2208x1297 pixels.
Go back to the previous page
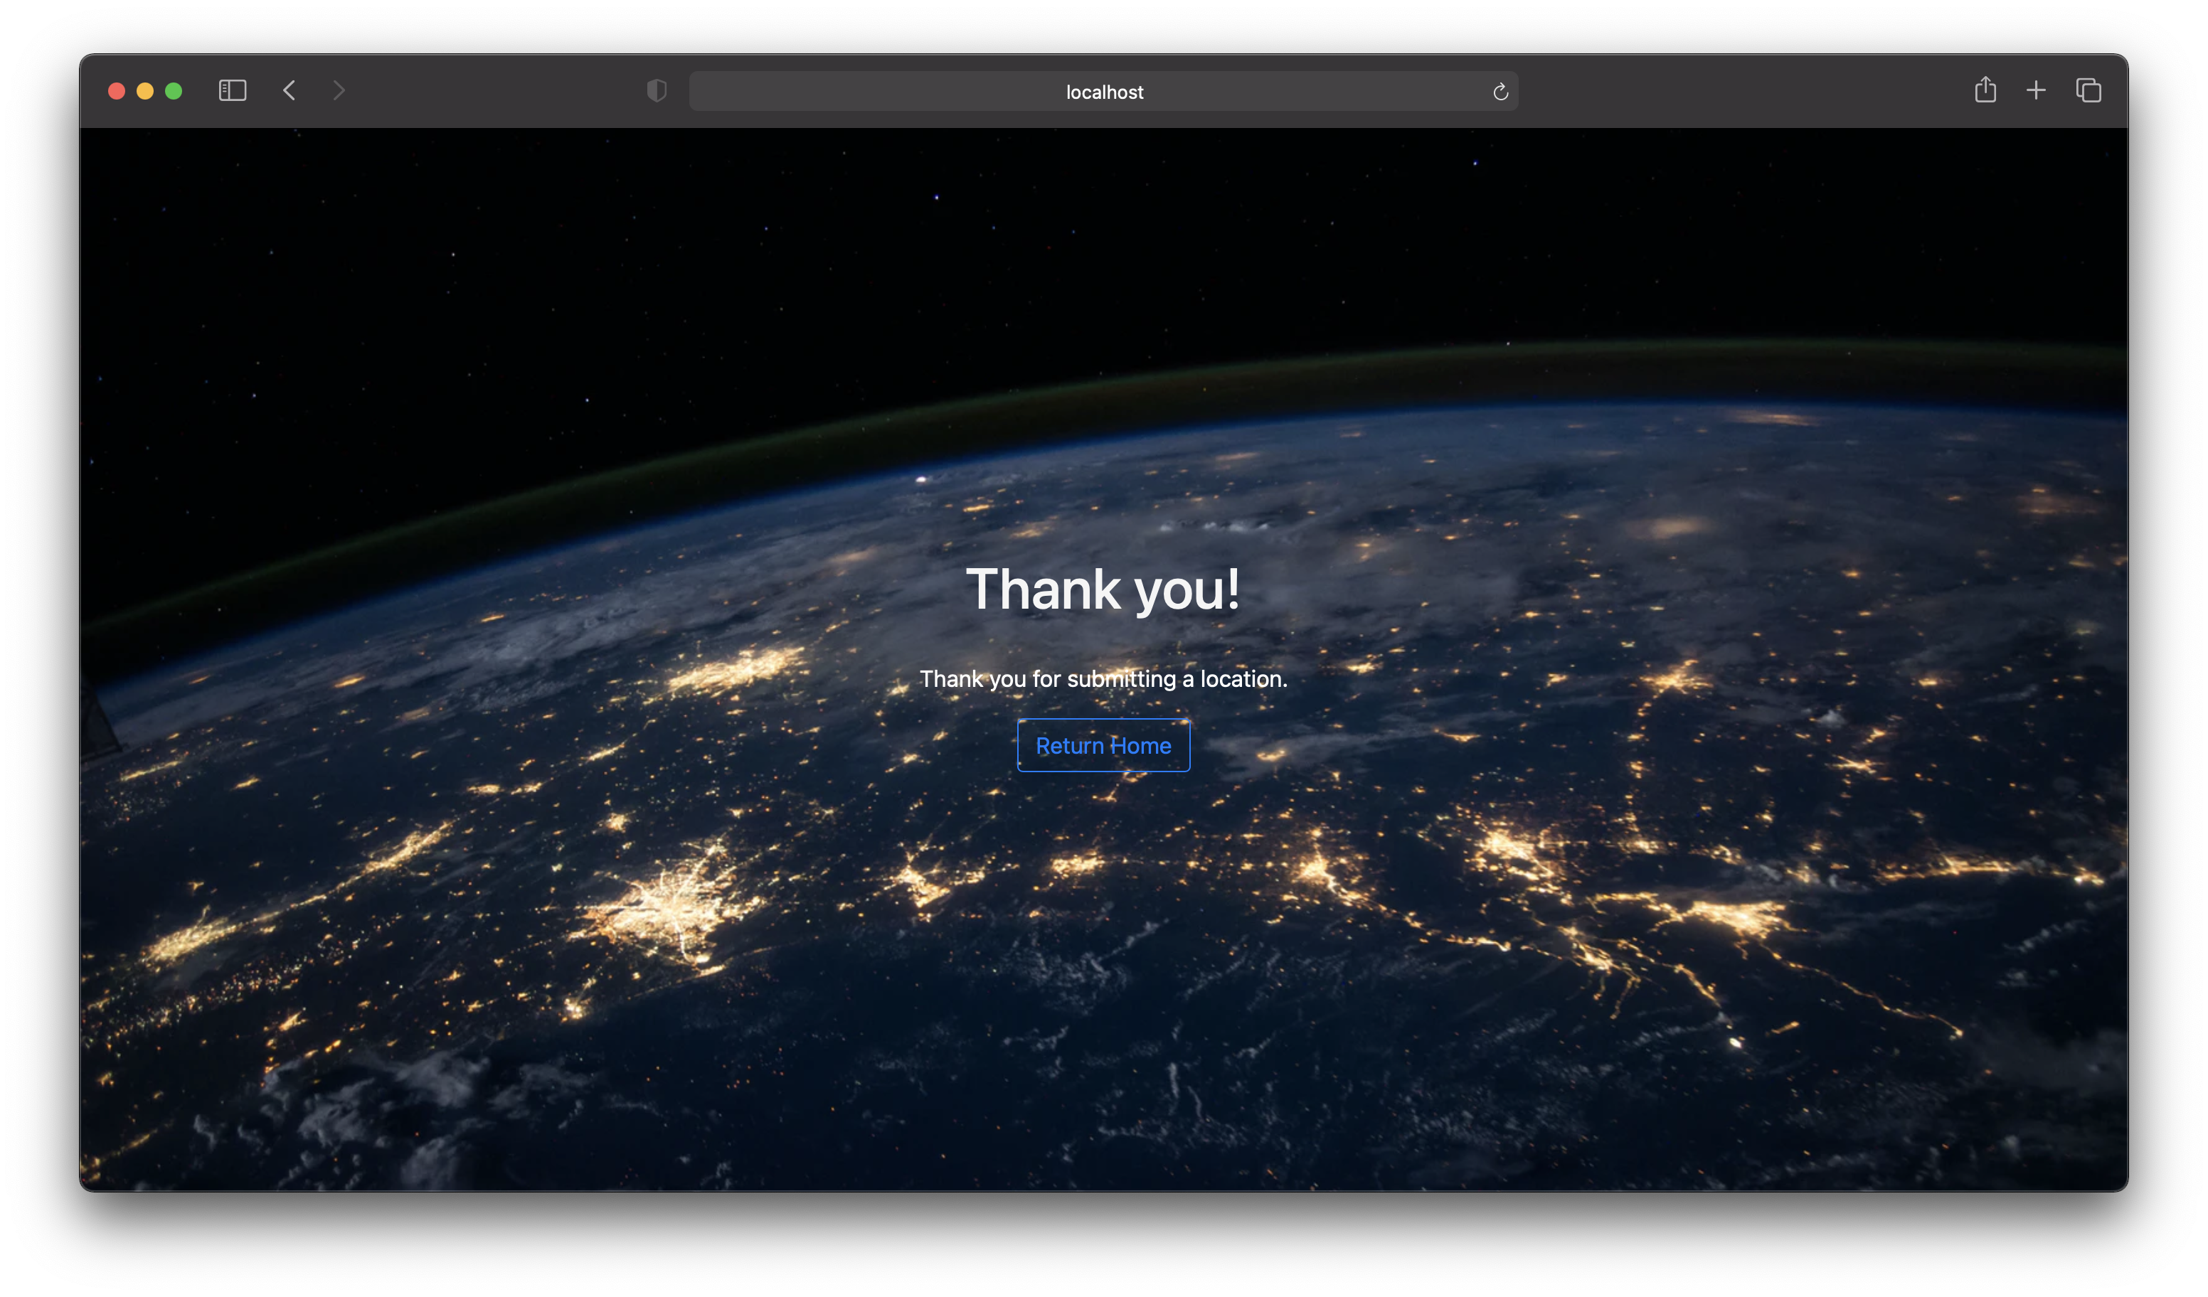289,90
